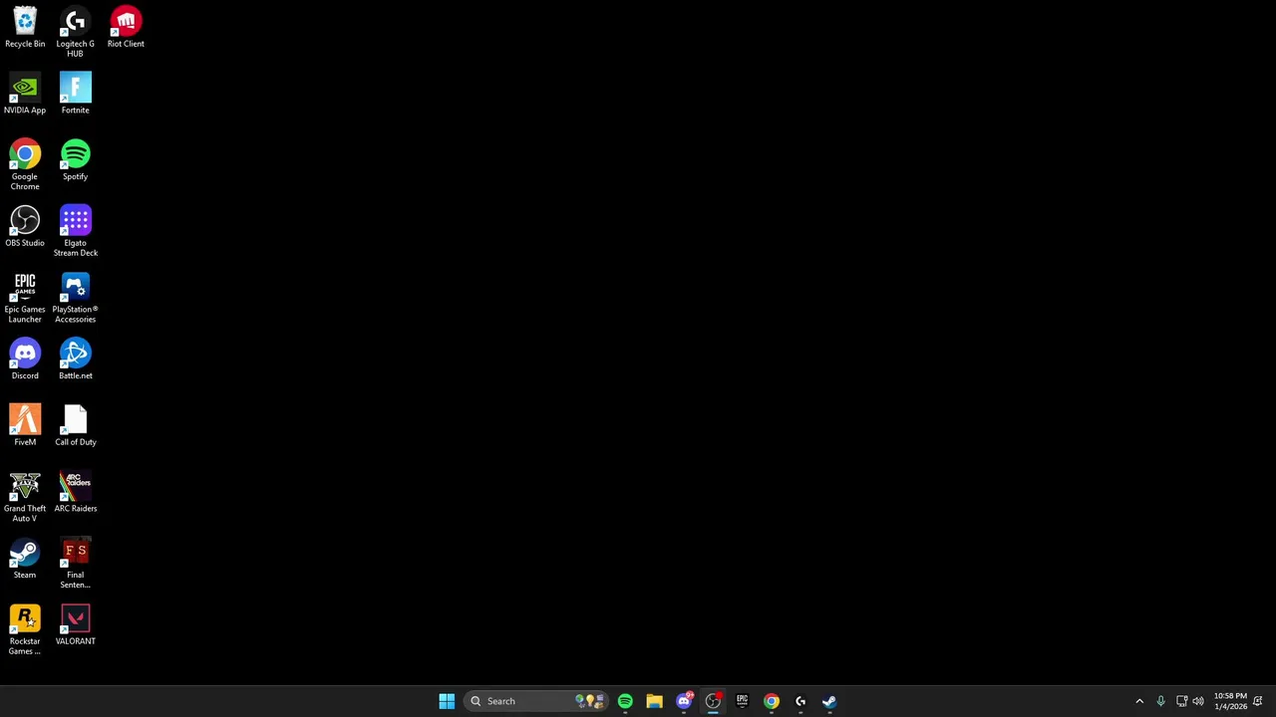Select the Steam desktop shortcut
The width and height of the screenshot is (1276, 717).
(x=25, y=559)
